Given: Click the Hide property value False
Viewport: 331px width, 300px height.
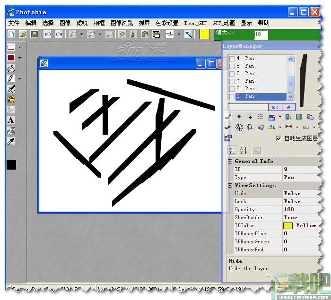Looking at the screenshot, I should click(x=292, y=193).
